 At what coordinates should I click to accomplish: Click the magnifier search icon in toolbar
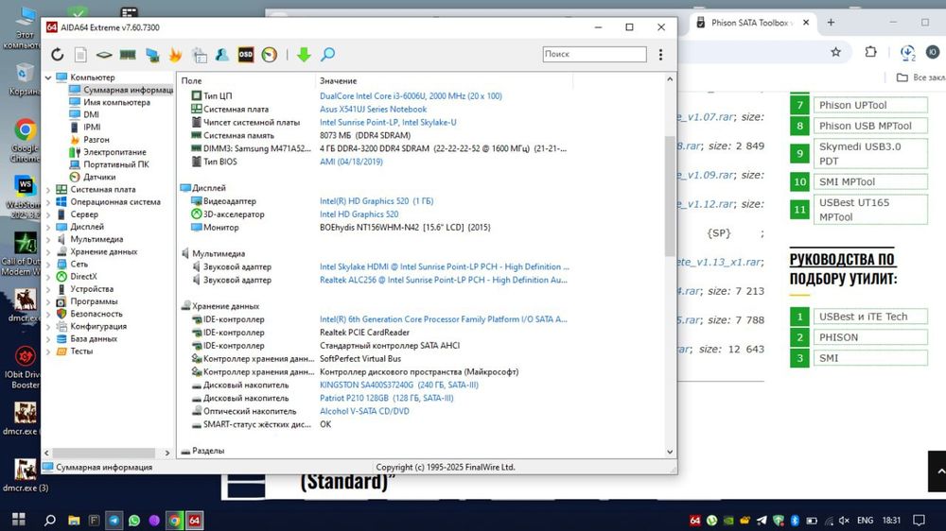(327, 55)
